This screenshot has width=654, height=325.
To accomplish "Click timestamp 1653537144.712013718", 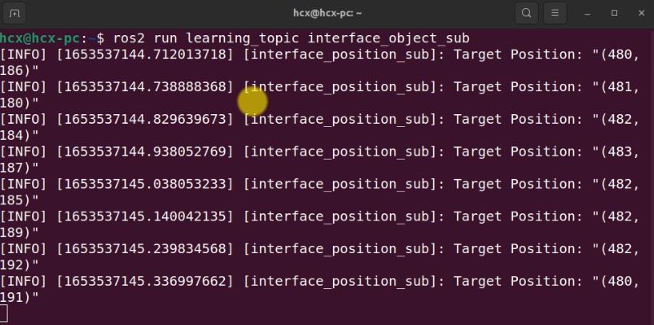I will point(144,54).
